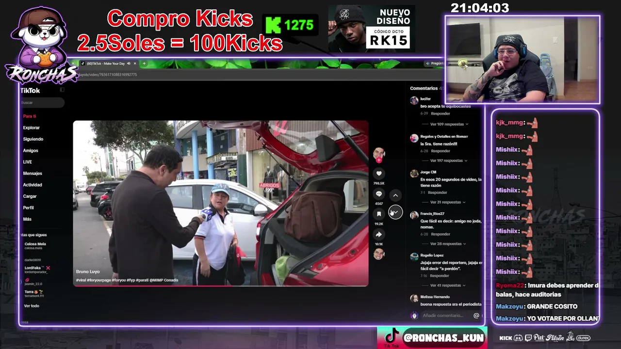Open lucifer's commenter avatar

pos(414,101)
